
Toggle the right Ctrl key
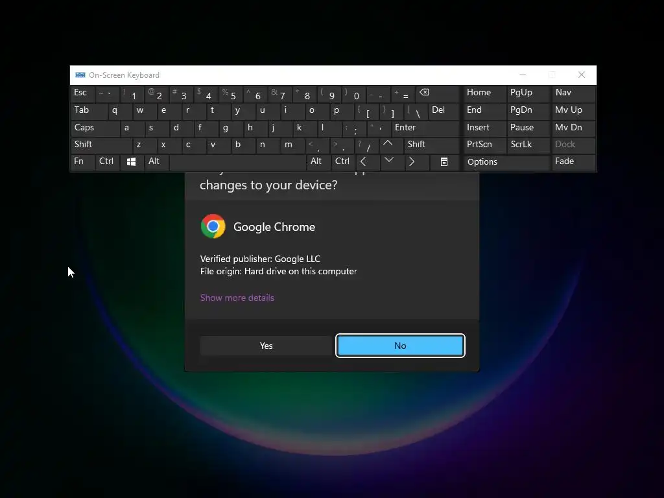point(342,161)
